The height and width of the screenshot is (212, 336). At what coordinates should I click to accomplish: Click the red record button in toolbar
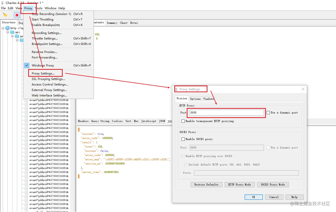[17, 15]
